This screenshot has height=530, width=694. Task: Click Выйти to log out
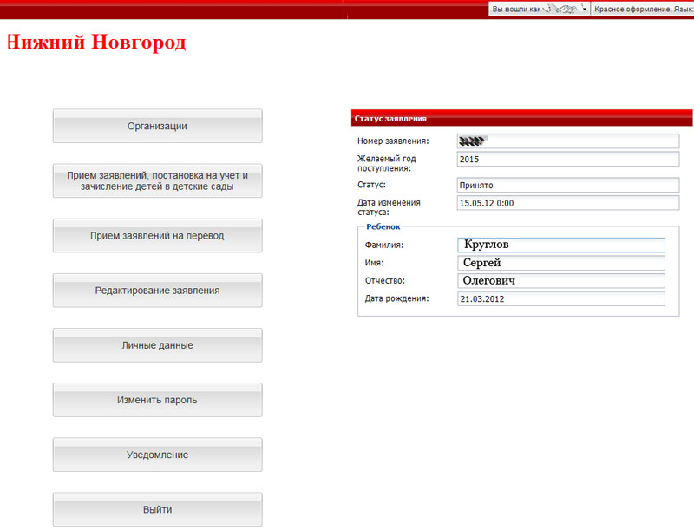(157, 510)
